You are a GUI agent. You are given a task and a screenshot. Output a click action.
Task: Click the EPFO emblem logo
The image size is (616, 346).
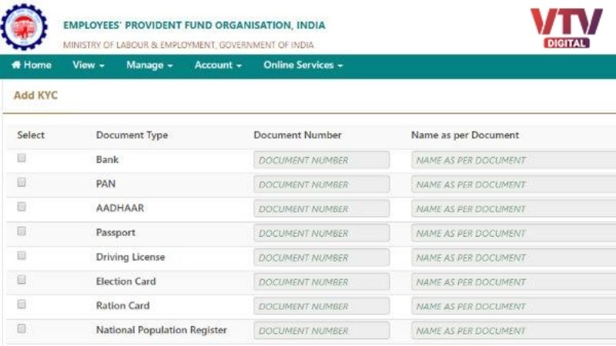tap(24, 27)
